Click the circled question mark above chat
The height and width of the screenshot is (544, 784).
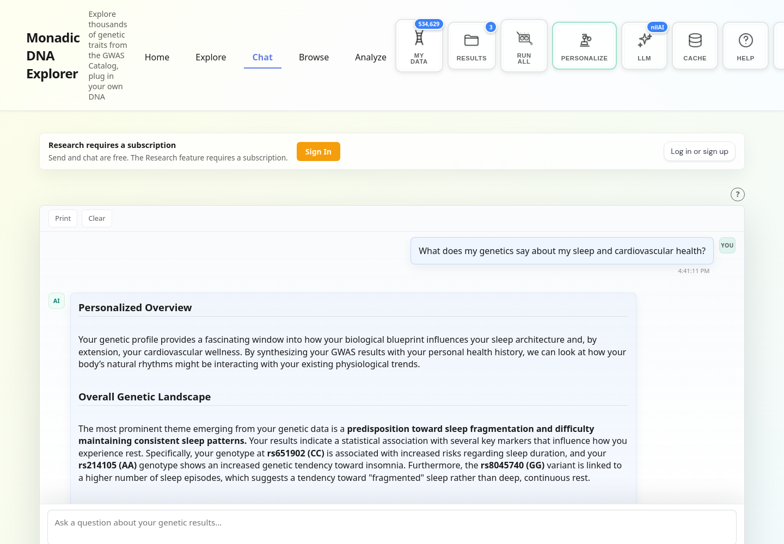[x=737, y=194]
